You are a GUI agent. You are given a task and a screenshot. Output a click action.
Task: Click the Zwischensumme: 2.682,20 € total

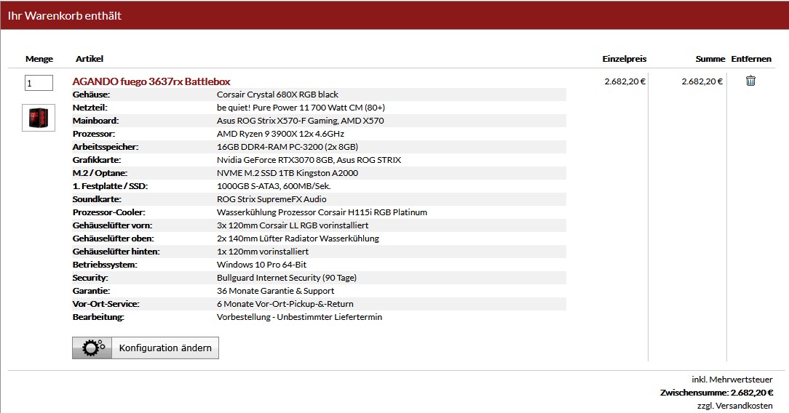(x=716, y=393)
